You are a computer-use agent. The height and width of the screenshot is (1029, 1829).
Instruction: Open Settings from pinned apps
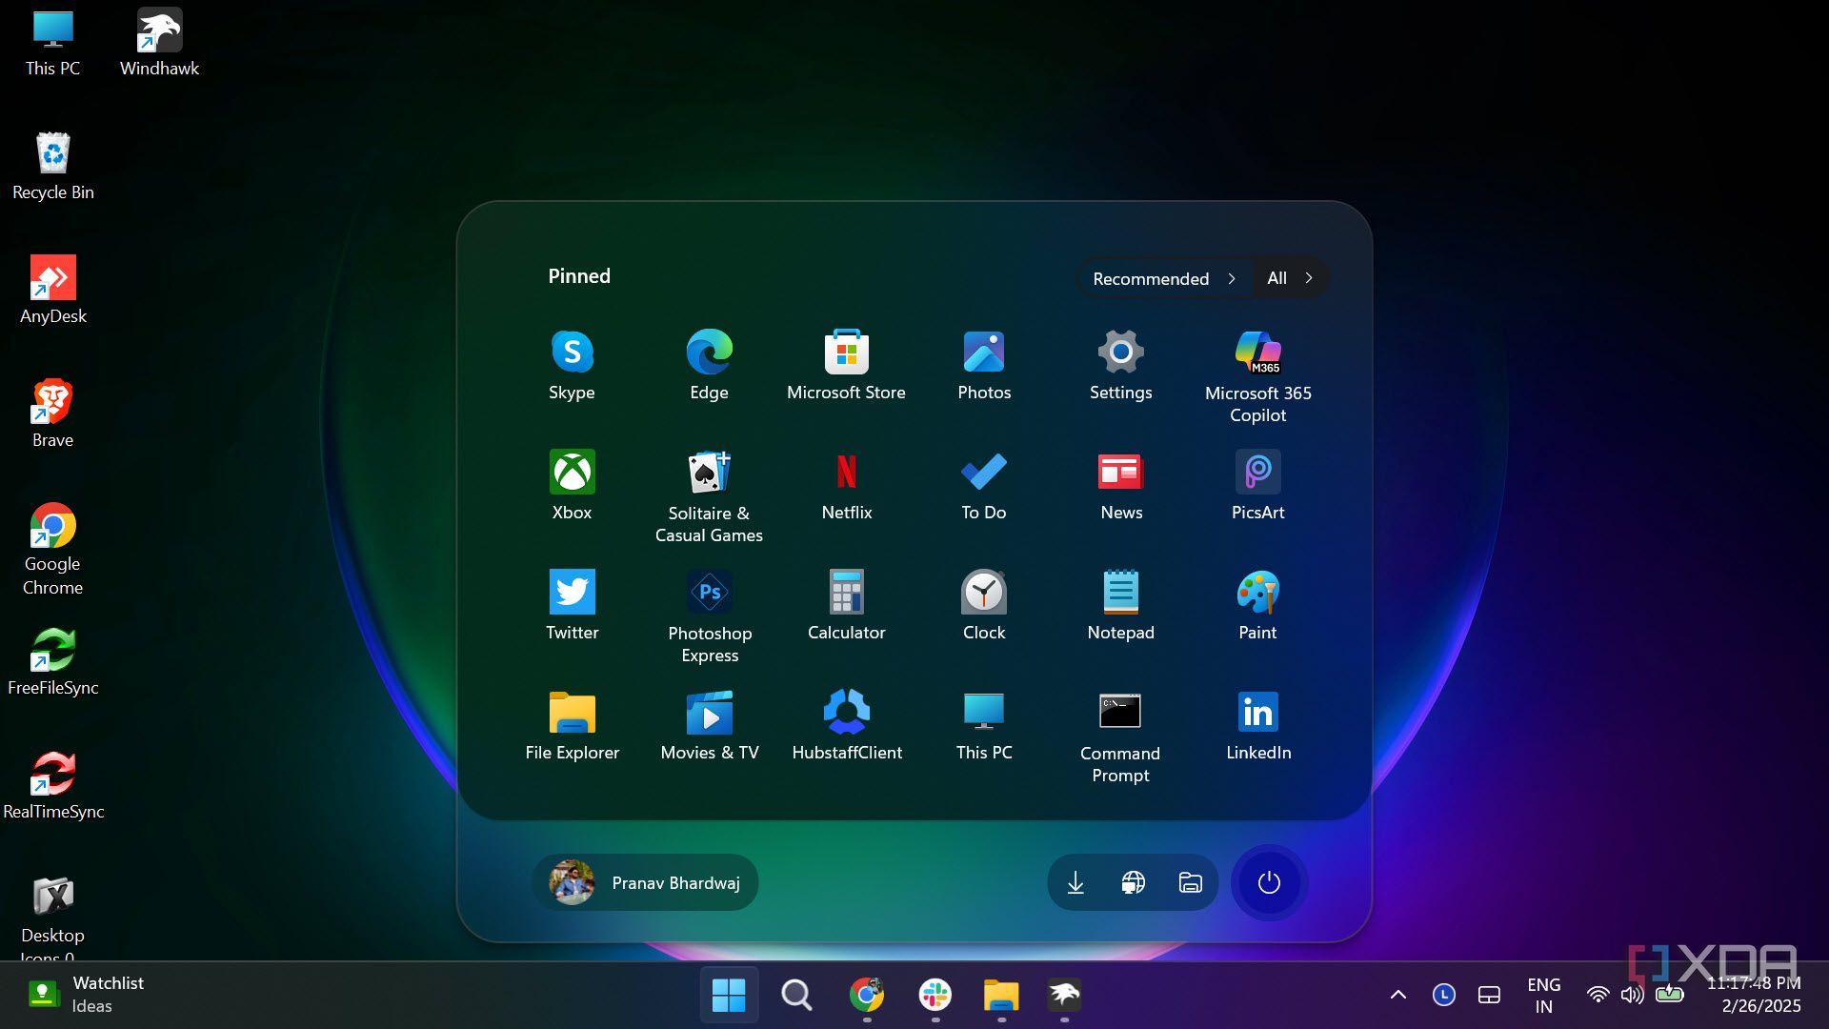(1120, 366)
